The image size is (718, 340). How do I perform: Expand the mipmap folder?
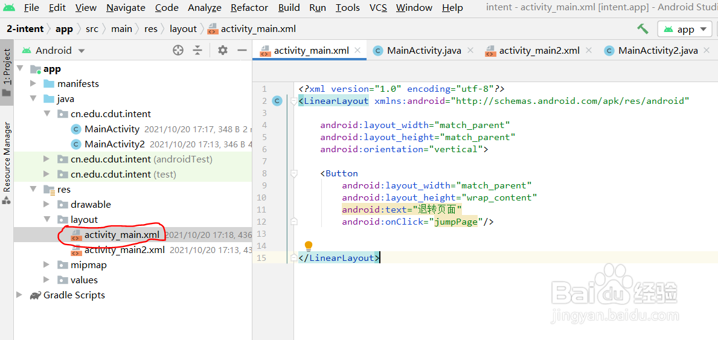click(x=46, y=265)
